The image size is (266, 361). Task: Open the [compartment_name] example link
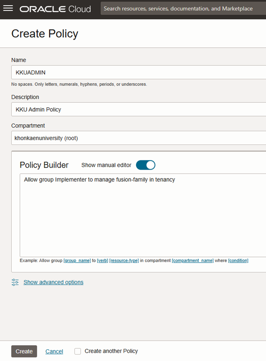point(193,260)
